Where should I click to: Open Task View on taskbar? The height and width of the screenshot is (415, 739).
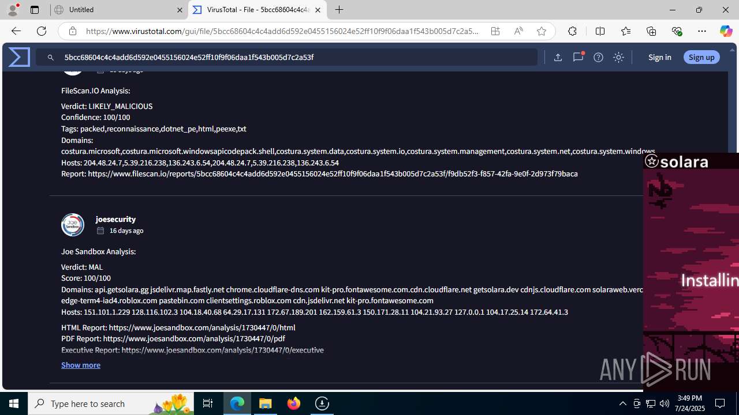point(208,403)
